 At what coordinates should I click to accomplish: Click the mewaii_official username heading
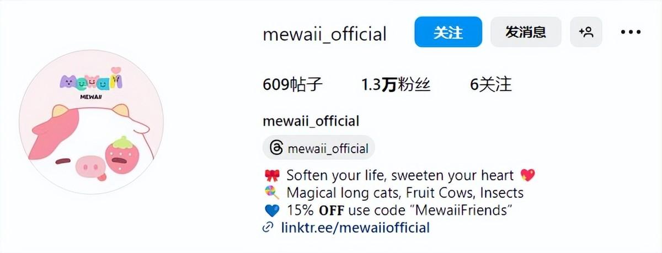pos(325,34)
